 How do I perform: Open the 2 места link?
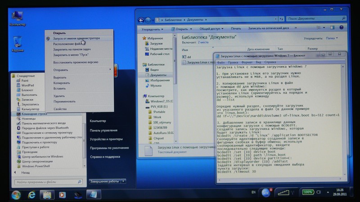click(x=203, y=42)
